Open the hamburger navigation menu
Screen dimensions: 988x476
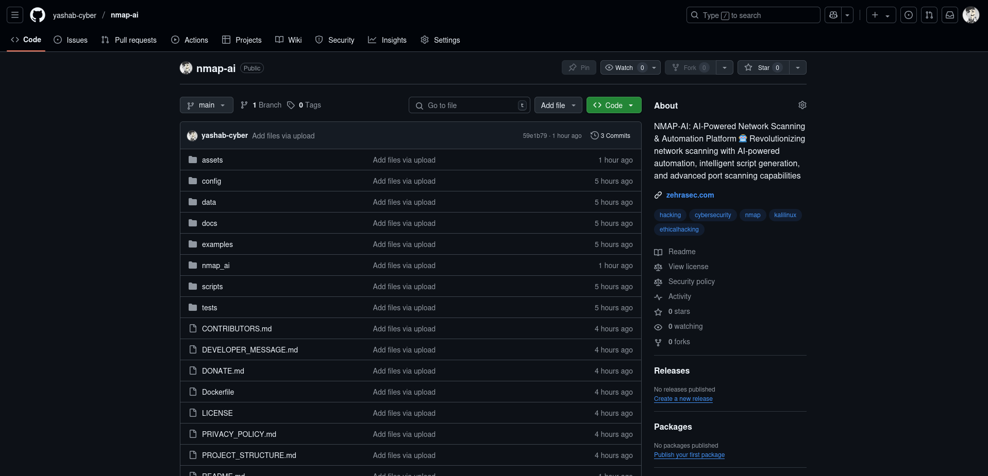(15, 15)
